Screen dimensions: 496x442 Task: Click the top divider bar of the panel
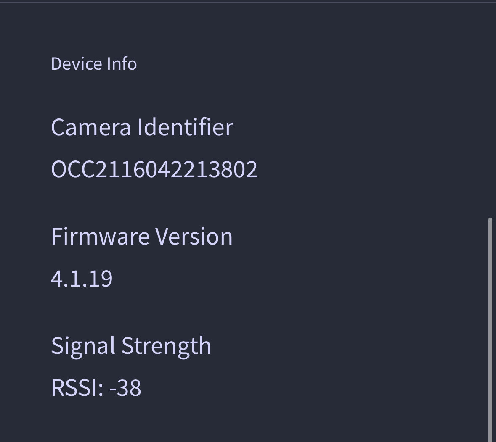pyautogui.click(x=248, y=2)
